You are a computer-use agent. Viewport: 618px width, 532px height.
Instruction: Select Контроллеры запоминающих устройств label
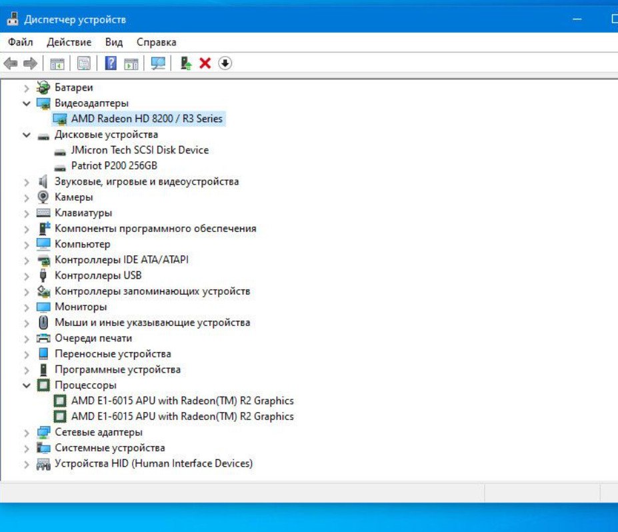point(153,291)
